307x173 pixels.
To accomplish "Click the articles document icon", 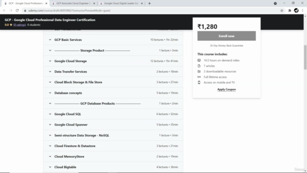I will click(x=199, y=66).
